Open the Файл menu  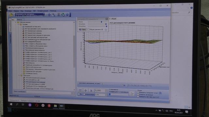pyautogui.click(x=10, y=11)
